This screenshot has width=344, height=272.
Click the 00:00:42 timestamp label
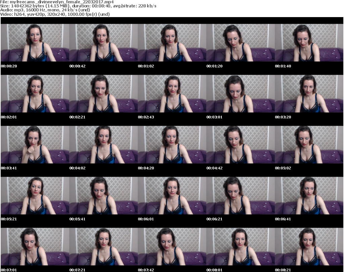tap(78, 66)
